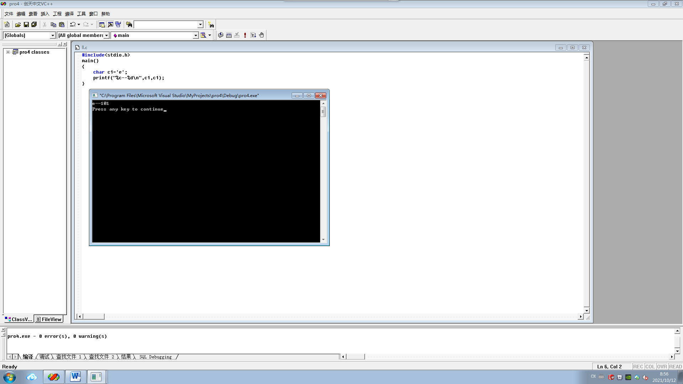Viewport: 683px width, 384px height.
Task: Switch to the FileView tab
Action: click(x=49, y=319)
